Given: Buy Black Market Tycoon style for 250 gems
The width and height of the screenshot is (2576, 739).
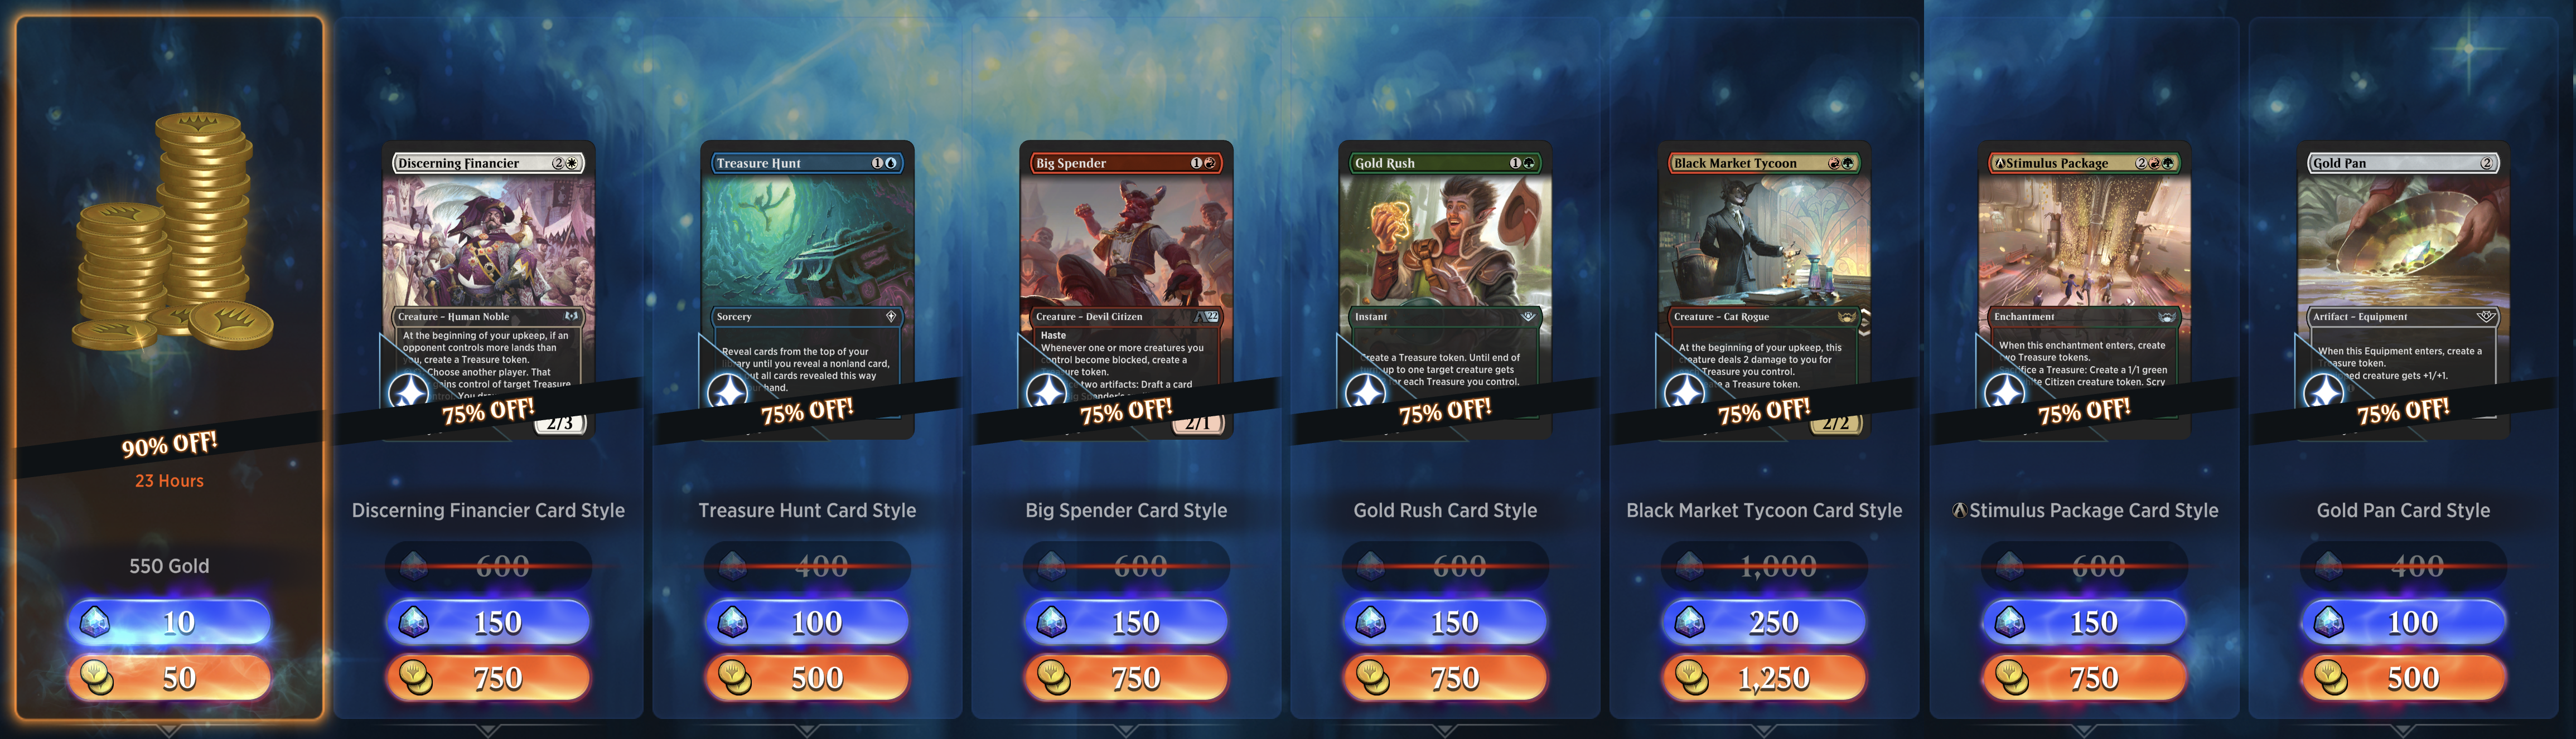Looking at the screenshot, I should [x=1764, y=622].
